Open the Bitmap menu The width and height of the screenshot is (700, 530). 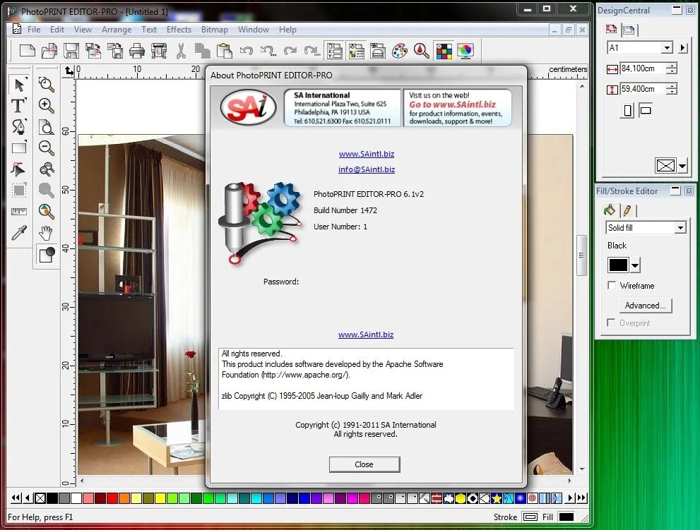(x=214, y=30)
